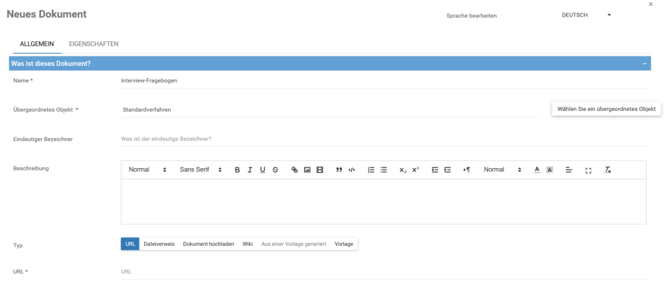
Task: Close the Neues Dokument dialog
Action: click(651, 4)
